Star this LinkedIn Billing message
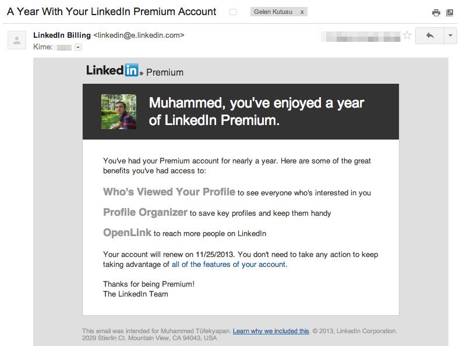The width and height of the screenshot is (463, 346). (407, 35)
